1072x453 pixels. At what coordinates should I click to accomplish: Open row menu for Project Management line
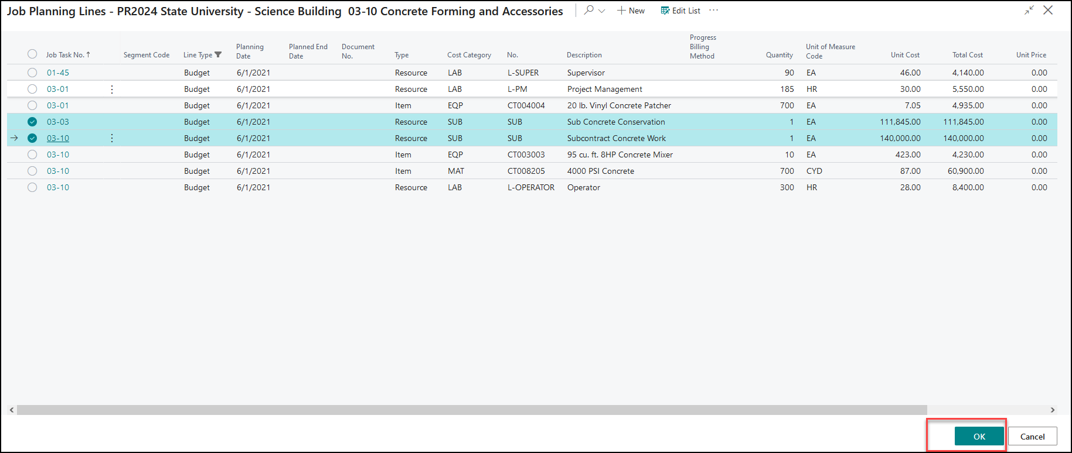[112, 89]
